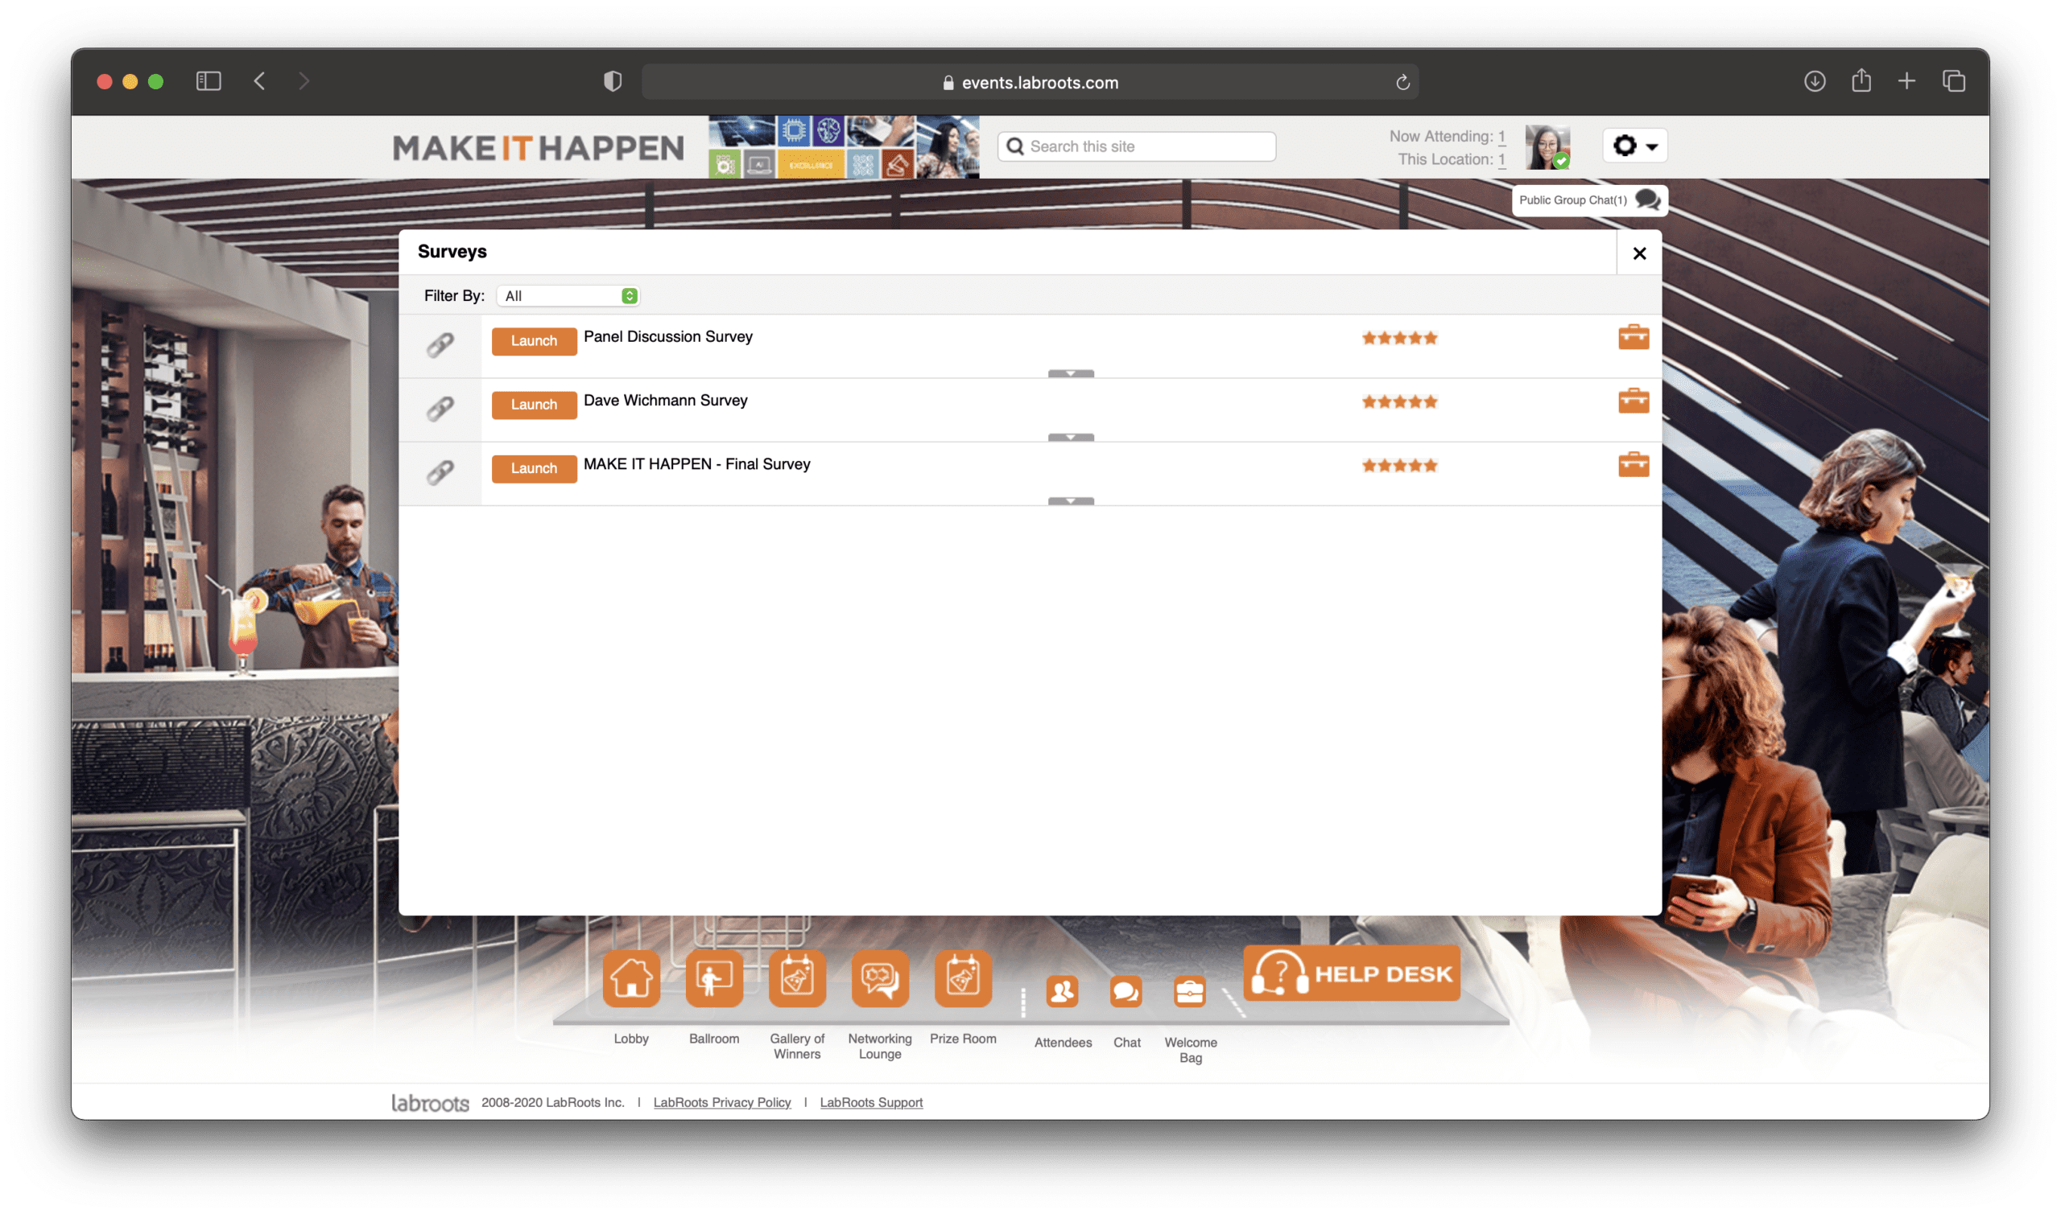Open the Gallery of Winners icon
Viewport: 2061px width, 1214px height.
click(796, 978)
